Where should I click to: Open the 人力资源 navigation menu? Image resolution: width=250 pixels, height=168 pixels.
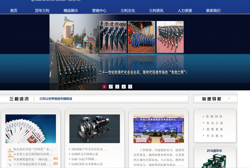[x=185, y=11]
